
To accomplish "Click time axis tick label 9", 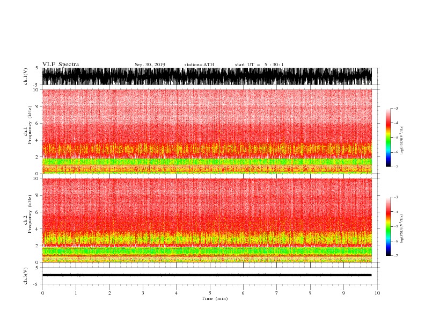I will point(343,293).
